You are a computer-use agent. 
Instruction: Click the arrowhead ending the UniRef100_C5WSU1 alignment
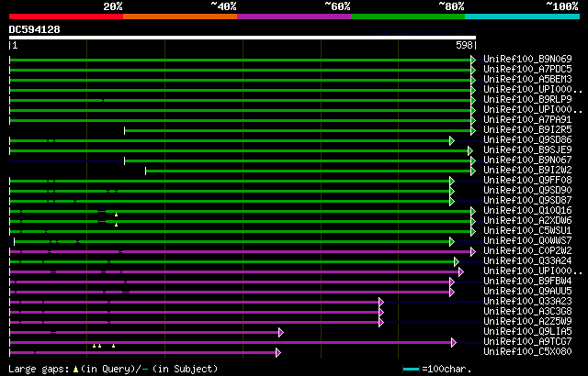click(x=473, y=232)
